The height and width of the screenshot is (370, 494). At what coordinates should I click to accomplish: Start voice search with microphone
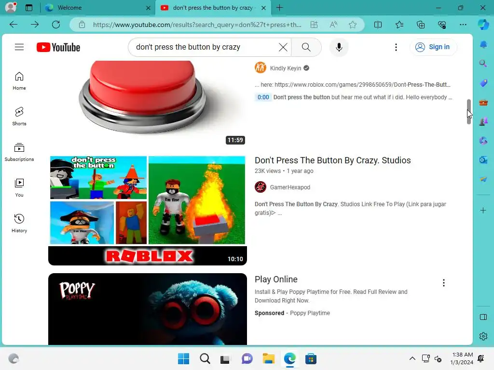tap(339, 47)
